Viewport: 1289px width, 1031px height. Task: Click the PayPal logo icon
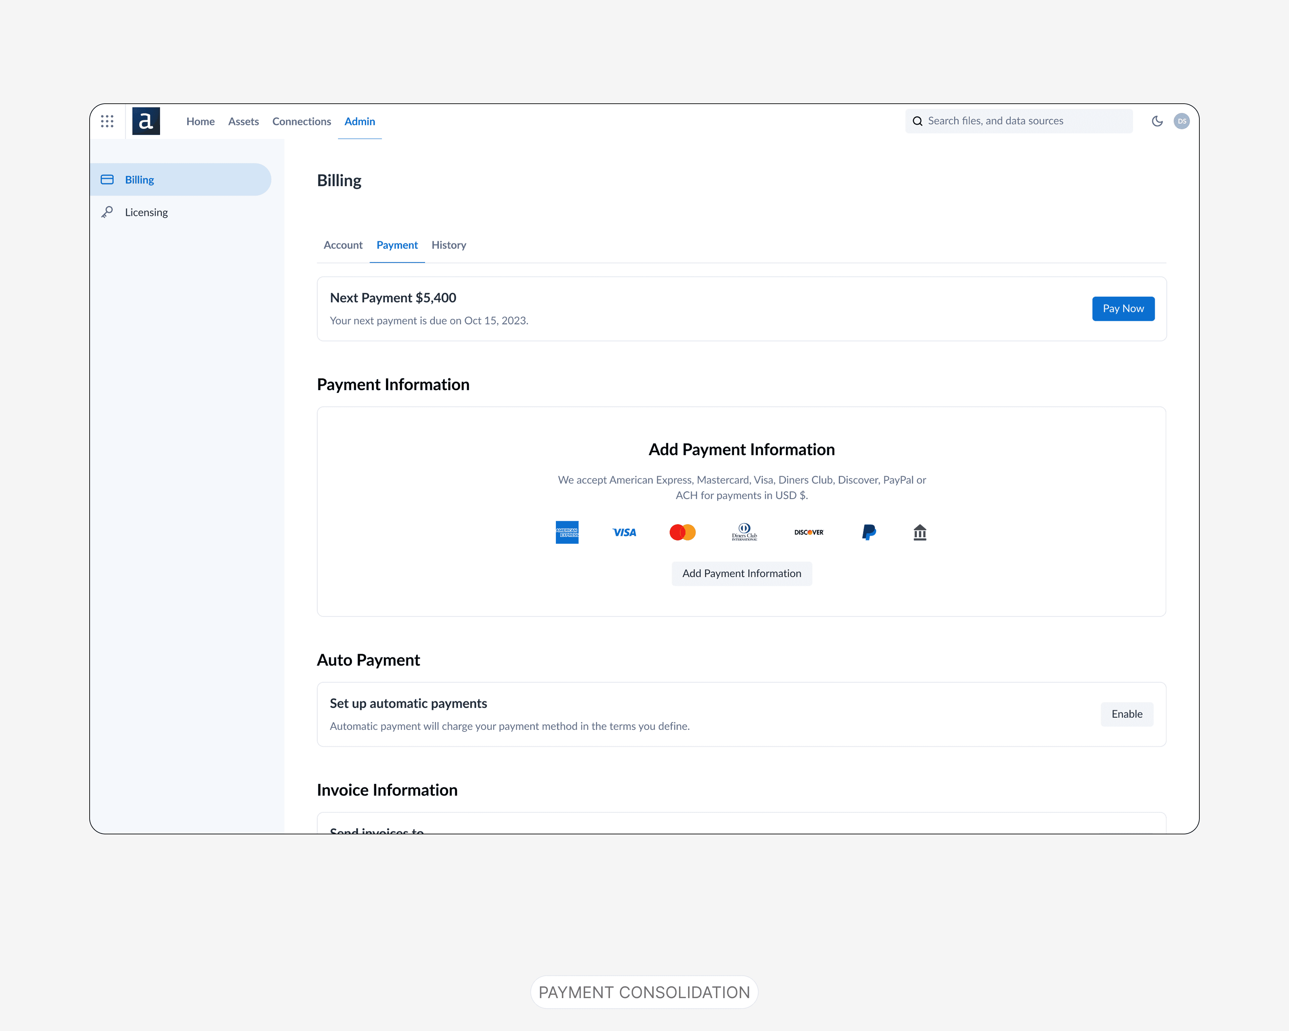[x=869, y=532]
